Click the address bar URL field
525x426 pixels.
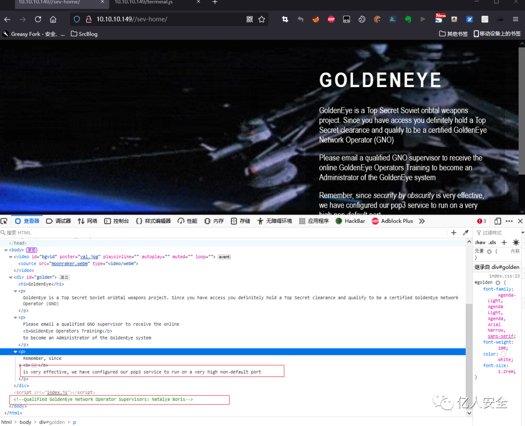(168, 19)
